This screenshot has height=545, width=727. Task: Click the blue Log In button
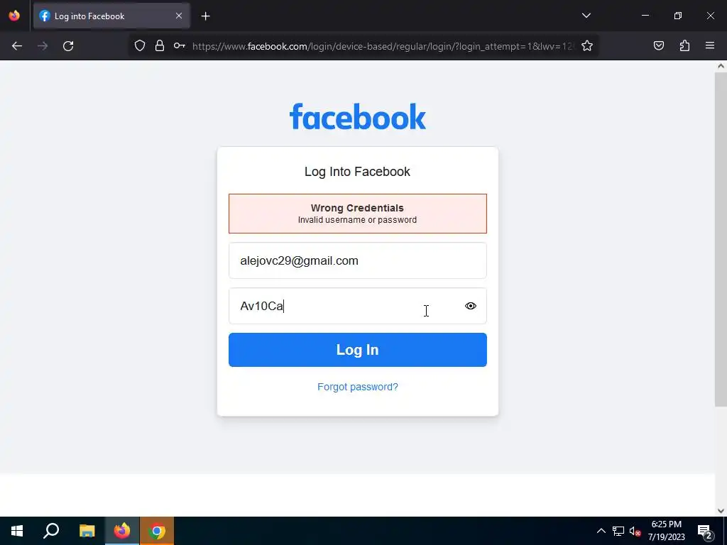(358, 350)
